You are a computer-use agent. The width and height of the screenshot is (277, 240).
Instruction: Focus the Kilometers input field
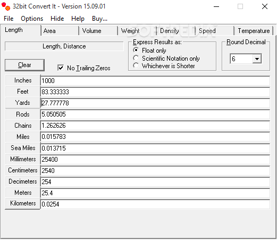pos(155,204)
